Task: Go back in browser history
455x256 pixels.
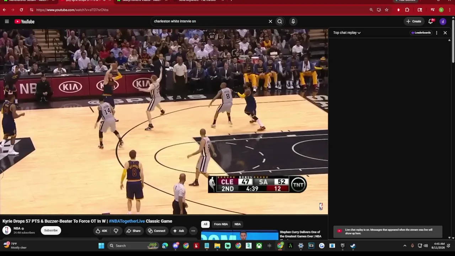Action: [4, 10]
